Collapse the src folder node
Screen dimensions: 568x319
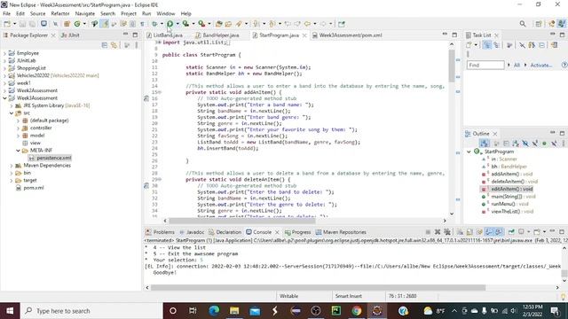12,113
